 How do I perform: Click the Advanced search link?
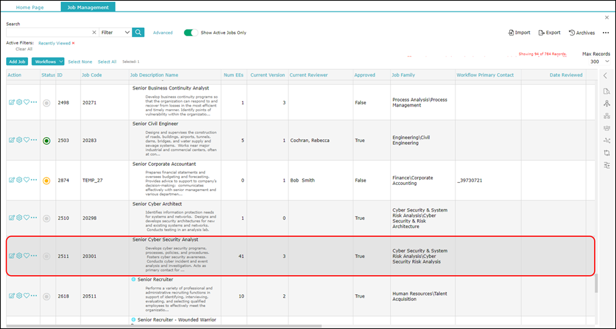click(163, 32)
